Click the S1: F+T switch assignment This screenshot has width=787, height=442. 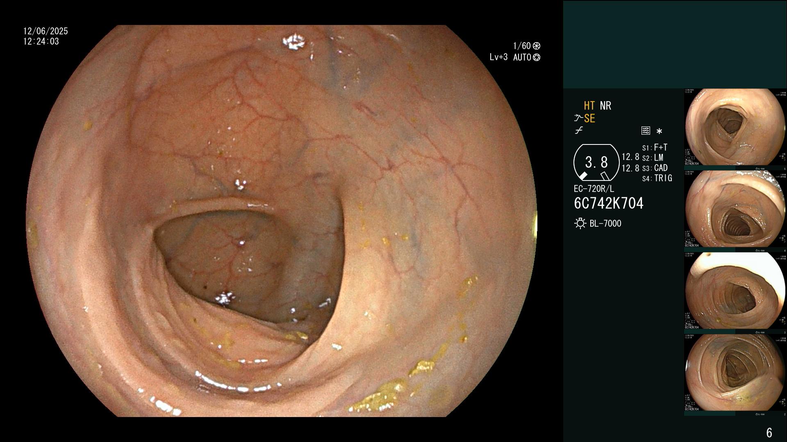655,147
